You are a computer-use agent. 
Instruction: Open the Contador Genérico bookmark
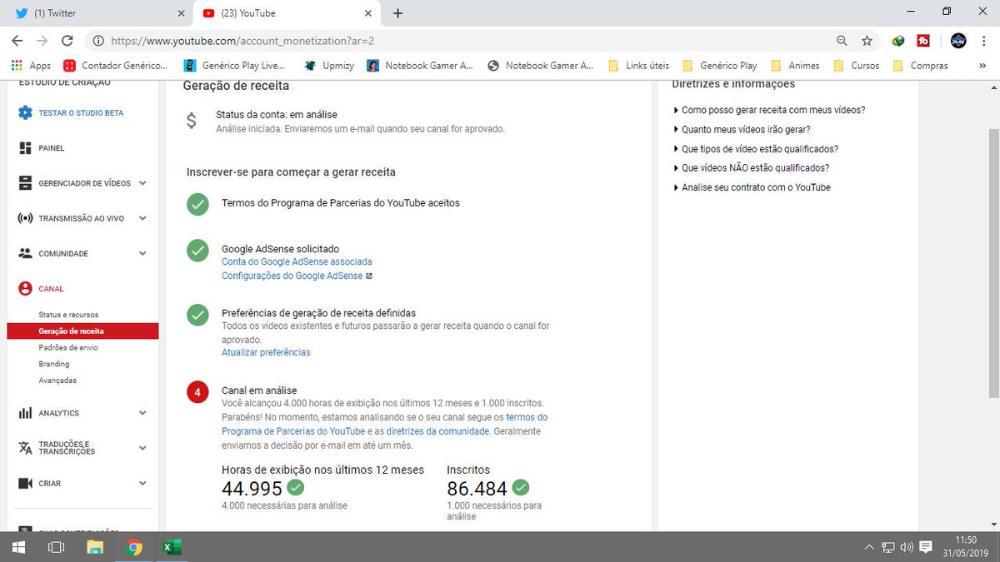click(115, 65)
